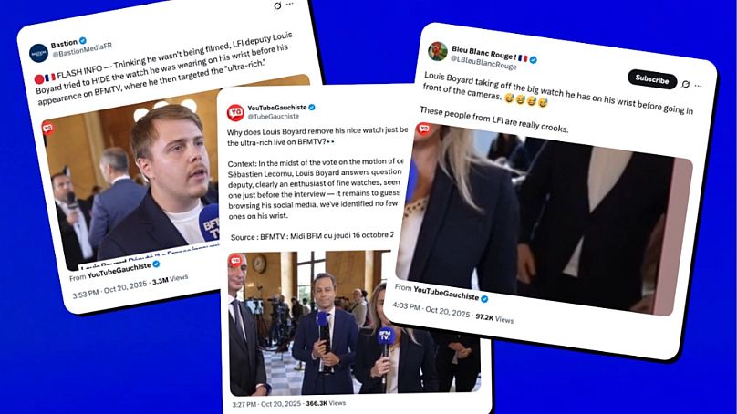Viewport: 737px width, 414px height.
Task: Open @TubeGauchiste handle link
Action: point(273,116)
